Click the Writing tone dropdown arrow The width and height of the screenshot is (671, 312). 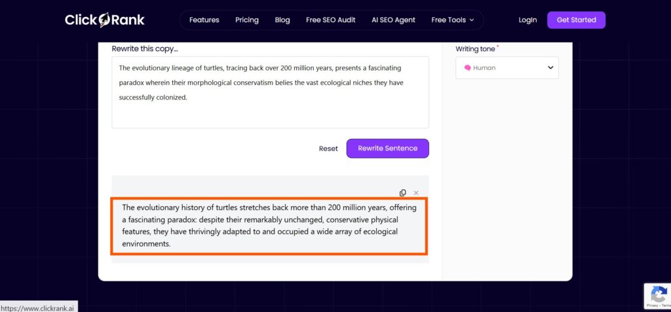550,68
